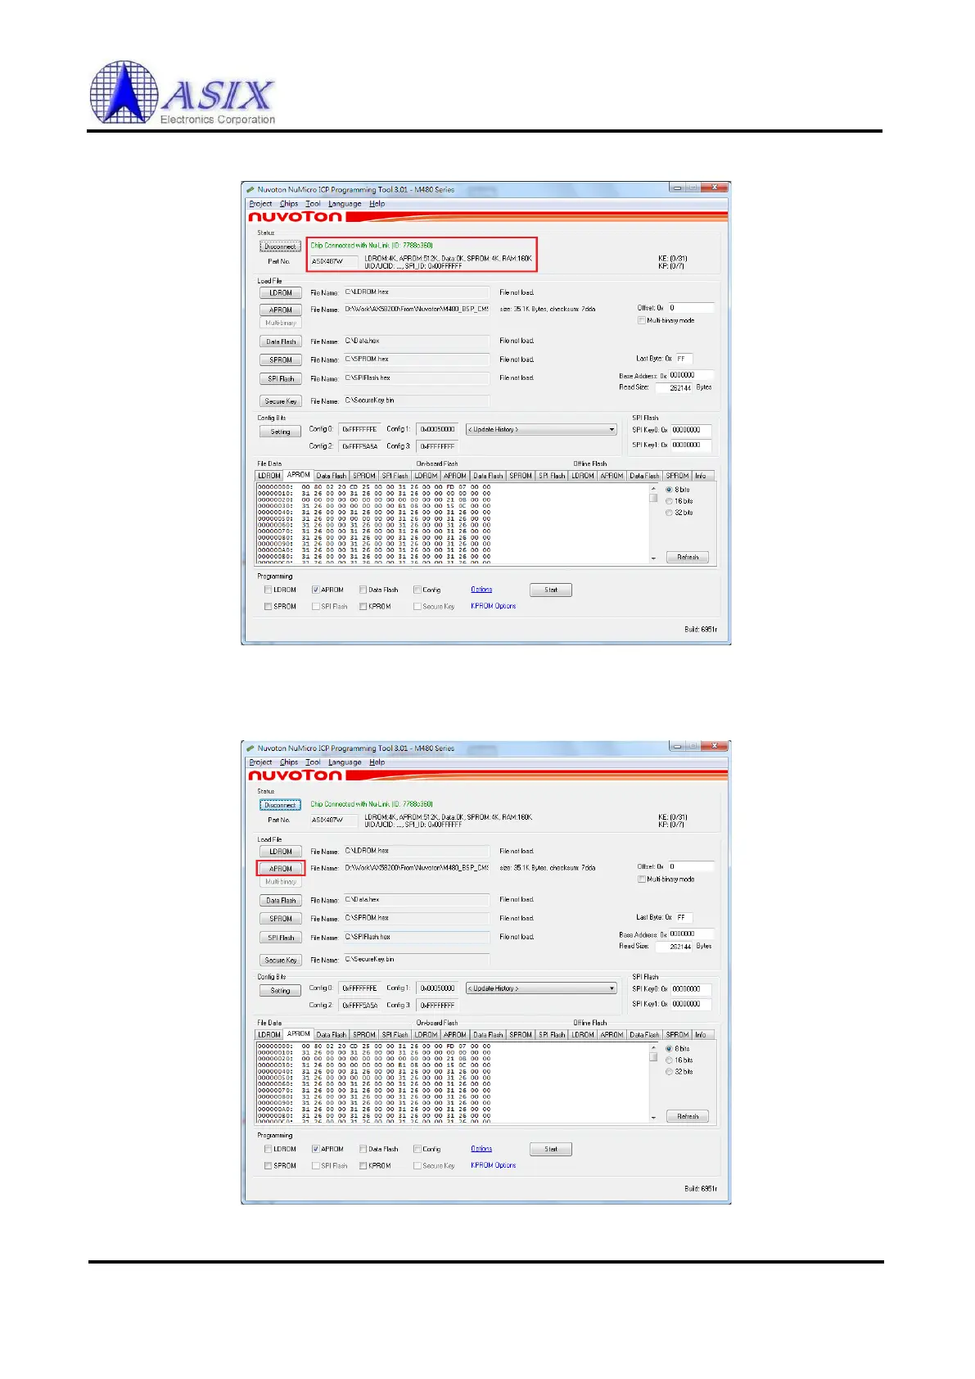Click the Start programming button in the upper window
The image size is (975, 1379).
(551, 590)
